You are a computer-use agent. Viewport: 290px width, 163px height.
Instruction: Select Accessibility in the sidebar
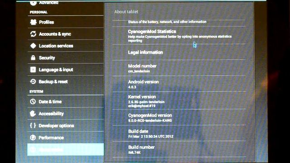(65, 114)
